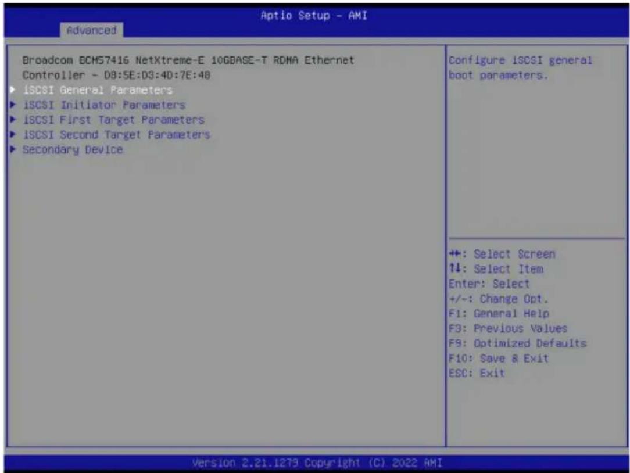Click the 'Select Screen' key hint
The height and width of the screenshot is (473, 630).
[502, 254]
